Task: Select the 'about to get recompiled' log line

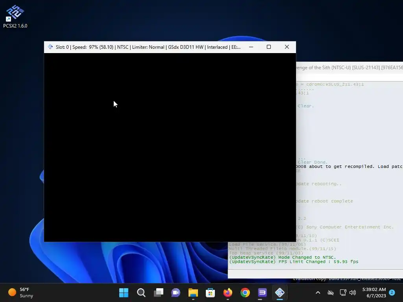Action: (349, 166)
